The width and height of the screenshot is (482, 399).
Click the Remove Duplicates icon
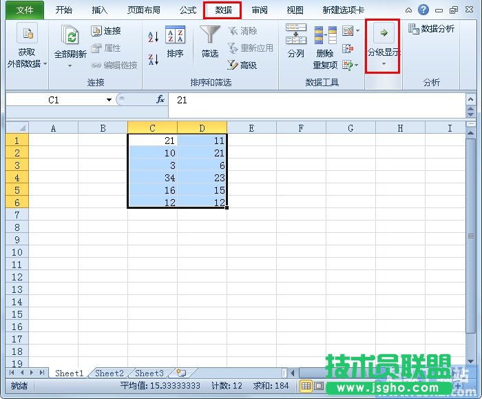click(325, 35)
